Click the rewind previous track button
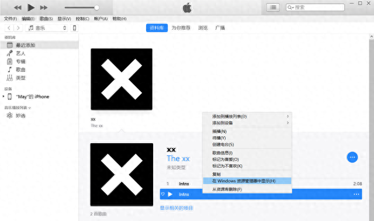Screen dimensions: 374x221 tap(18, 8)
